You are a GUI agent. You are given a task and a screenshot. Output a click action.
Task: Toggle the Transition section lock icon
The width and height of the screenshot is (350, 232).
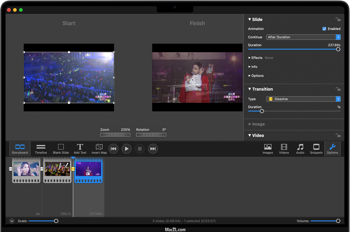pos(338,89)
